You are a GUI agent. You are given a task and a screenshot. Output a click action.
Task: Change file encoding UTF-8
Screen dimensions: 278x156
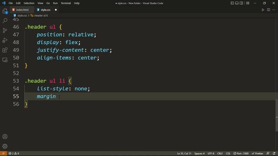pos(211,153)
